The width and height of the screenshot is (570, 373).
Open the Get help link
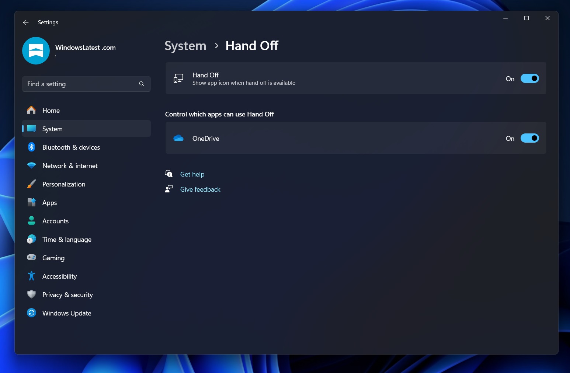point(192,174)
